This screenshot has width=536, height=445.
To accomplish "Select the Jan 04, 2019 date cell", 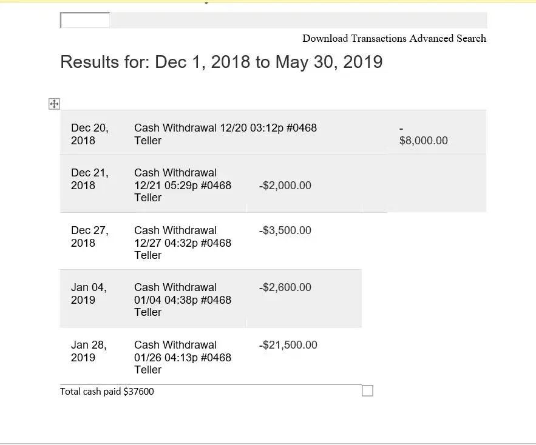I will point(89,293).
